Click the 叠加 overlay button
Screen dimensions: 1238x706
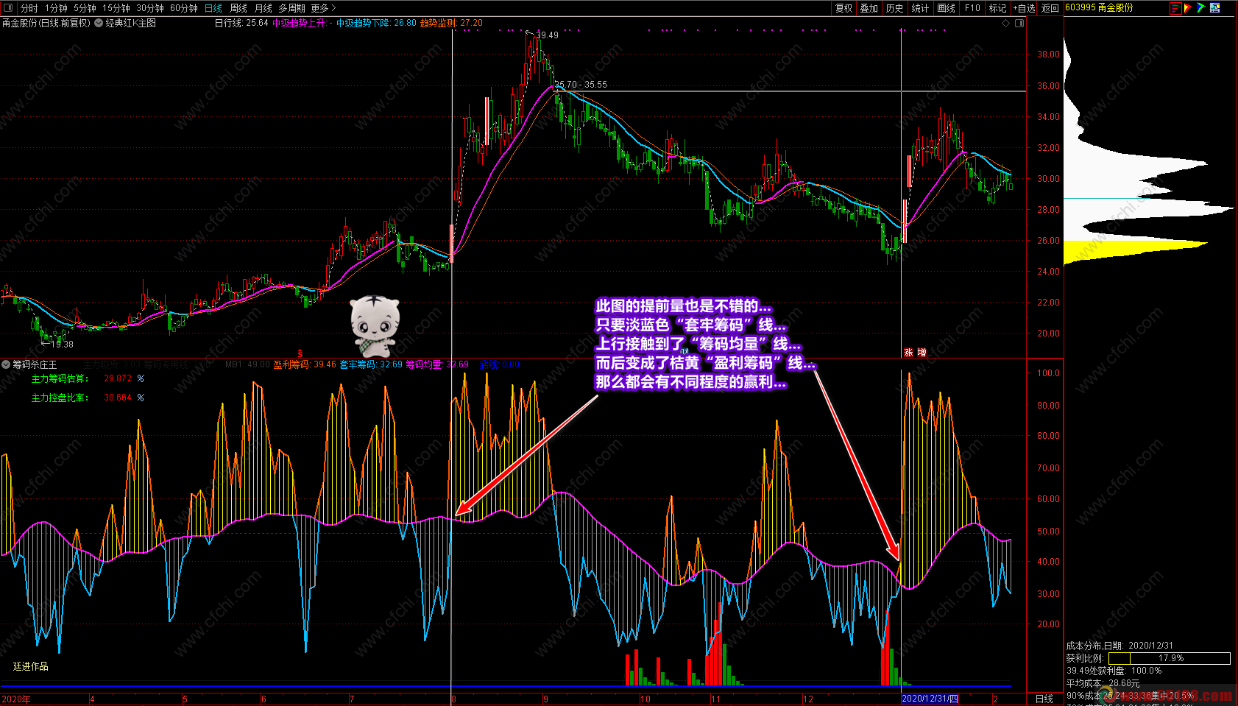pos(869,8)
